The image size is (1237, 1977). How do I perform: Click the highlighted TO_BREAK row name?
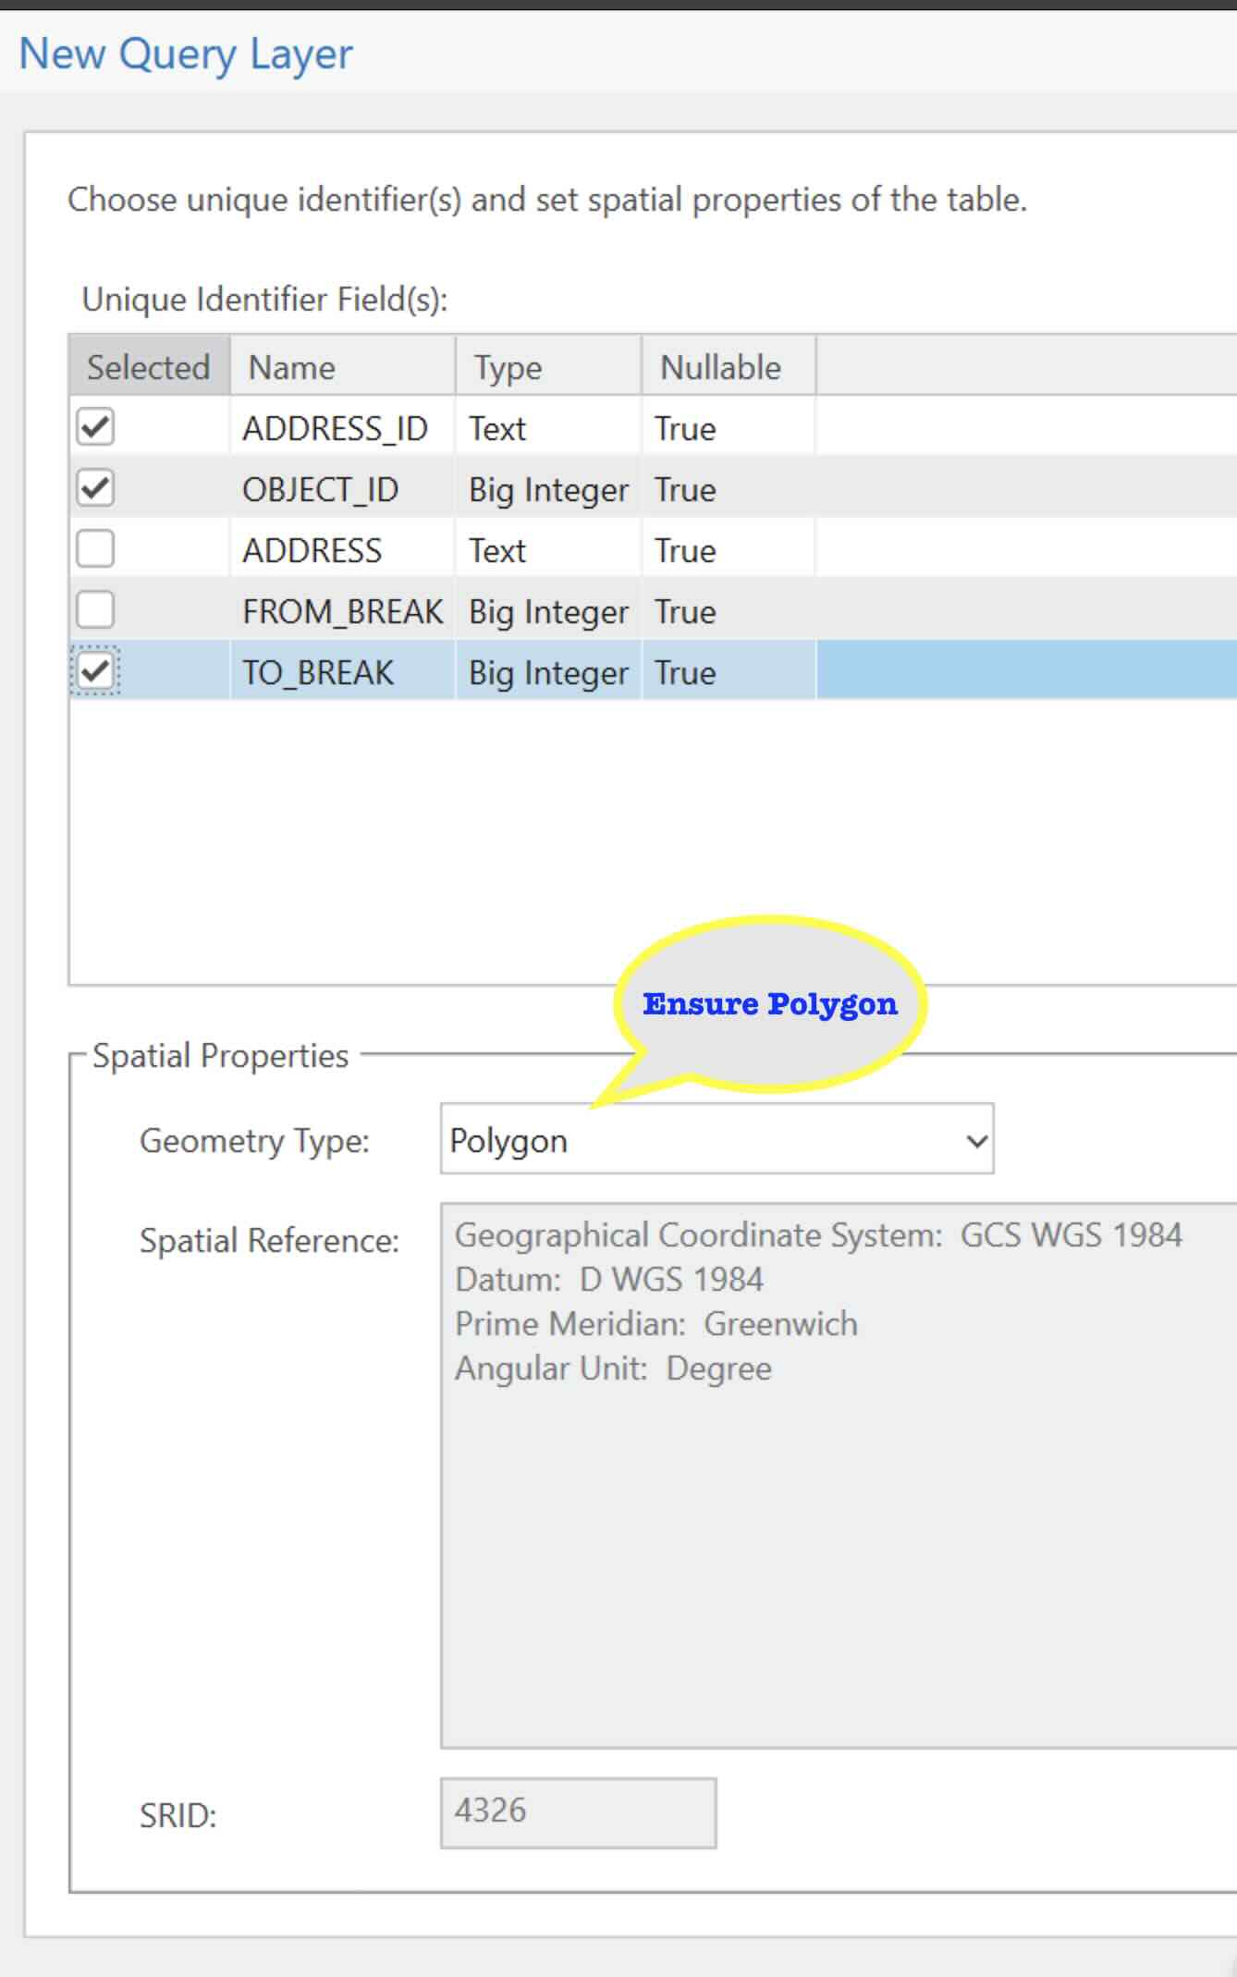point(318,672)
